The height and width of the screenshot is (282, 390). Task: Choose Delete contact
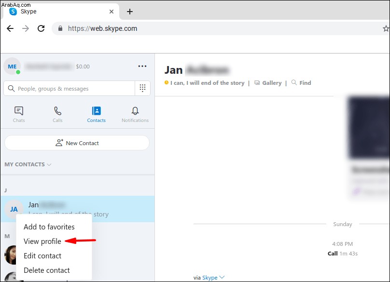click(x=46, y=270)
